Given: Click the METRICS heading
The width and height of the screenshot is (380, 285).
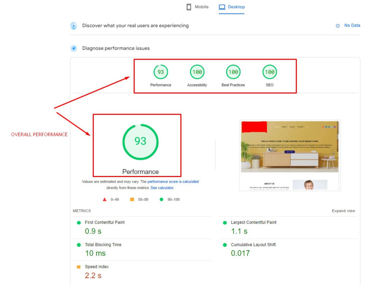Looking at the screenshot, I should [x=82, y=211].
